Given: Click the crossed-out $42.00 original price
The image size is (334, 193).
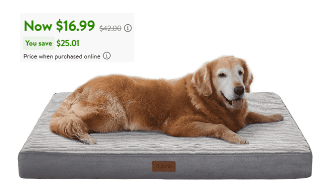Looking at the screenshot, I should (x=110, y=28).
